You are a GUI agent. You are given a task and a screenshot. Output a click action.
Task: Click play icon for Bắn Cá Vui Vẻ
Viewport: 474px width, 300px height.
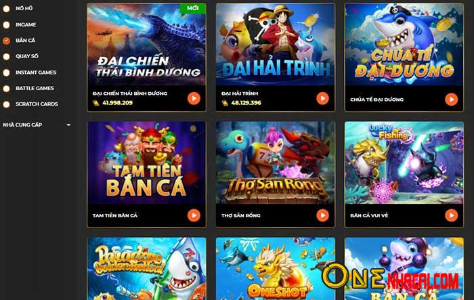pyautogui.click(x=452, y=215)
